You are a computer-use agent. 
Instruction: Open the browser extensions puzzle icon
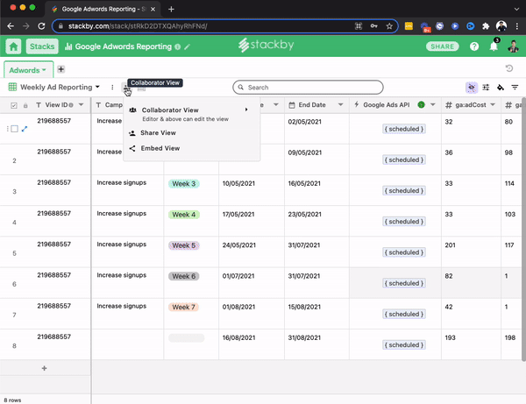click(x=486, y=26)
